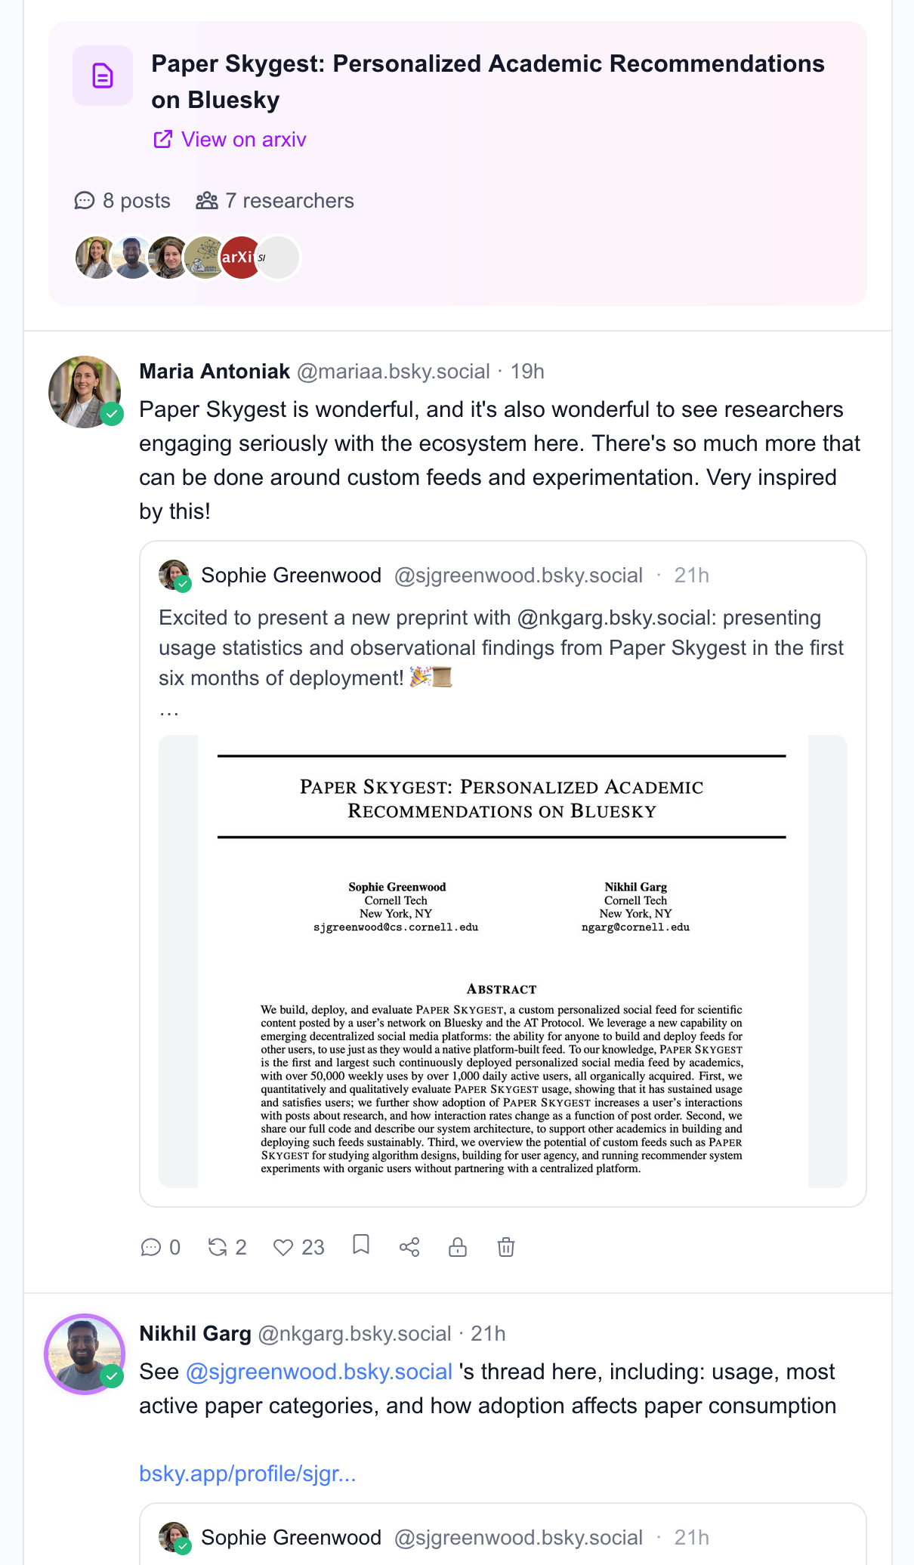Image resolution: width=914 pixels, height=1565 pixels.
Task: Click the red arXiv avatar in researchers row
Action: (x=240, y=258)
